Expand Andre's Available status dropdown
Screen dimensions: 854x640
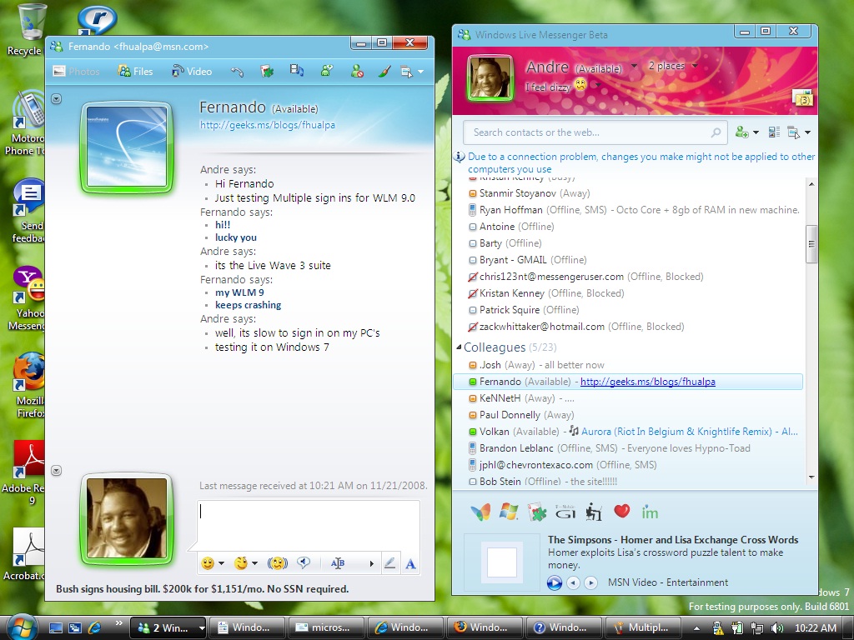(x=634, y=67)
